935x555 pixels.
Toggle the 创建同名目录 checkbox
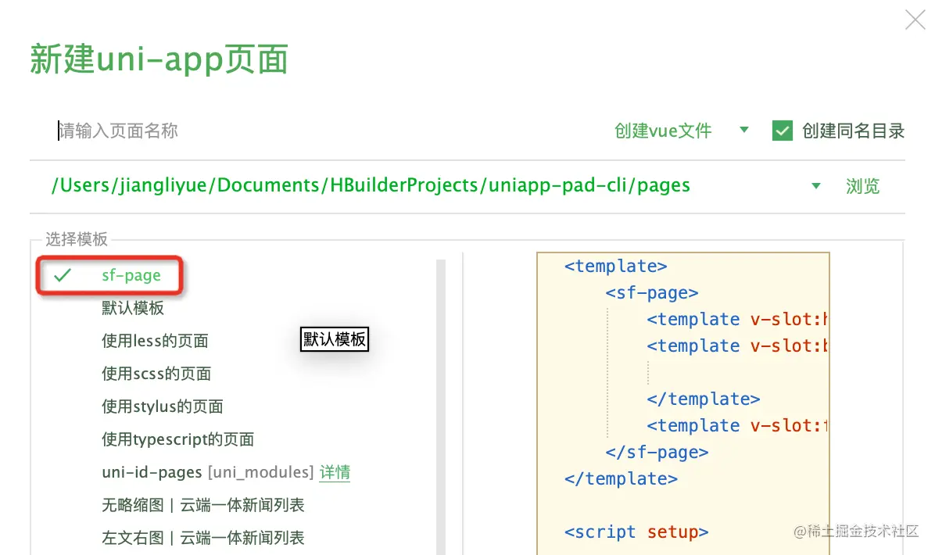point(782,131)
